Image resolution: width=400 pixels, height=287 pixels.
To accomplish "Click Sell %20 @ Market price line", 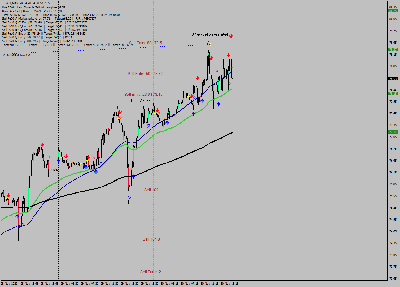I will (49, 18).
